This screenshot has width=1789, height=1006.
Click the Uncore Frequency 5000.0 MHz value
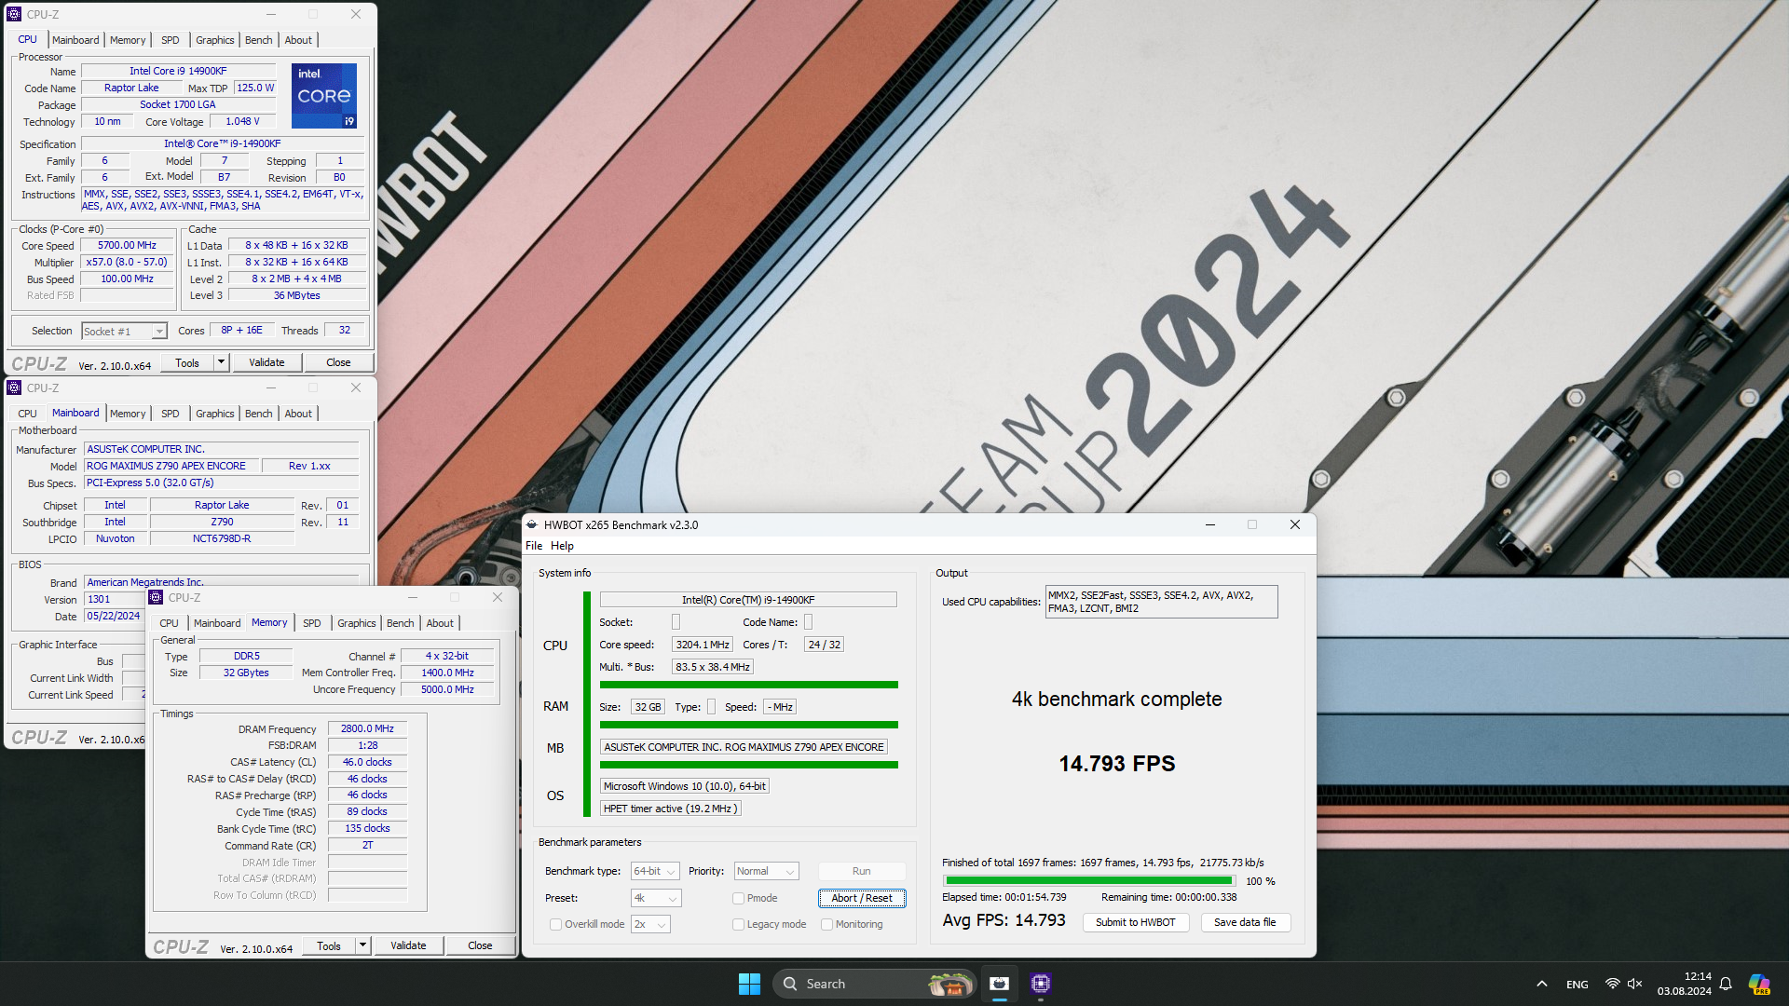click(447, 689)
